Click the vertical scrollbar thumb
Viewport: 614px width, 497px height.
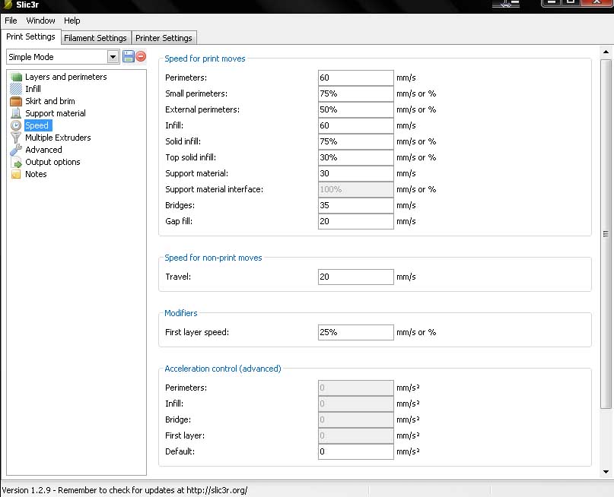tap(606, 234)
